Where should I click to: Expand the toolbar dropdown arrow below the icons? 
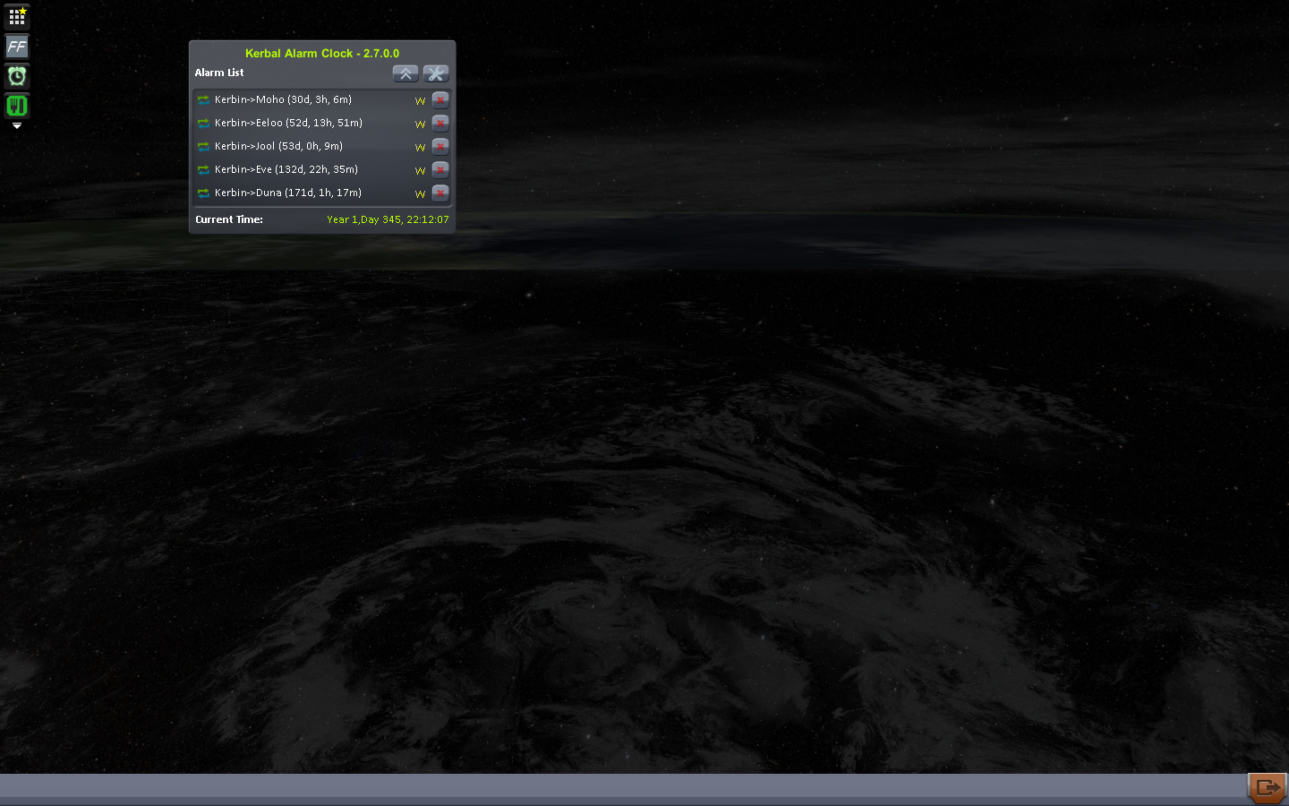pyautogui.click(x=17, y=126)
